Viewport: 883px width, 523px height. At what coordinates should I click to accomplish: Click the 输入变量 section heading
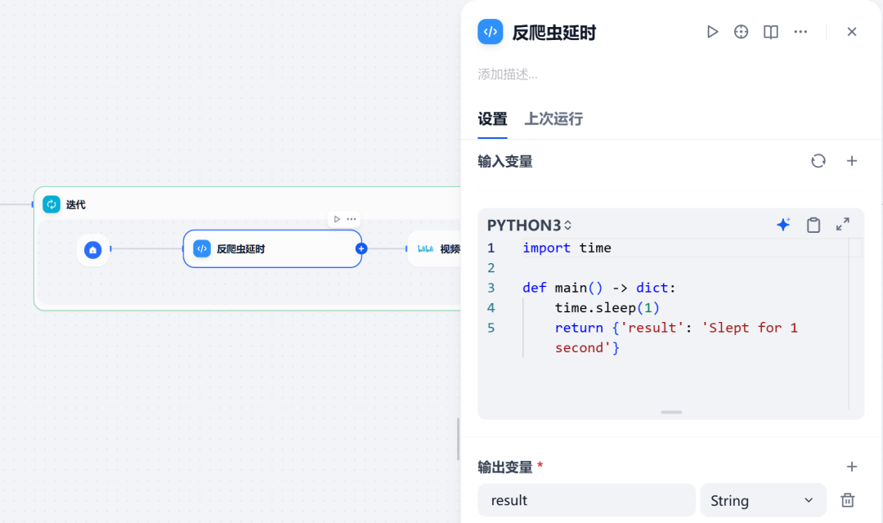[505, 162]
